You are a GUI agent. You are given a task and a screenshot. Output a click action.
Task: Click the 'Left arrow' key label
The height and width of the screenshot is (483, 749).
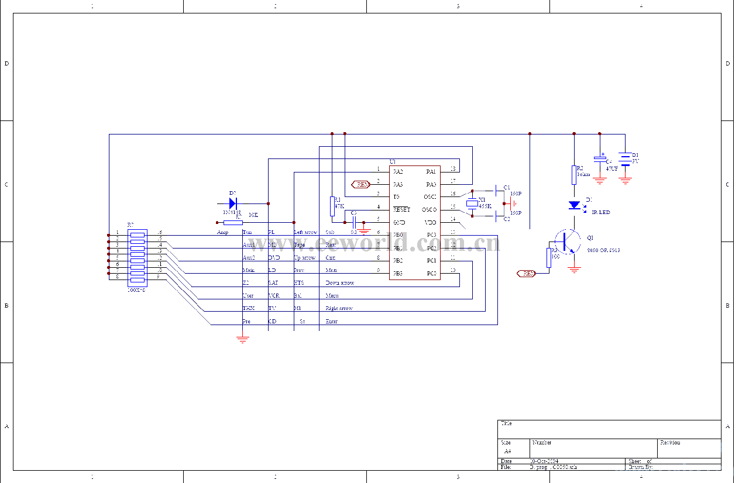point(305,232)
